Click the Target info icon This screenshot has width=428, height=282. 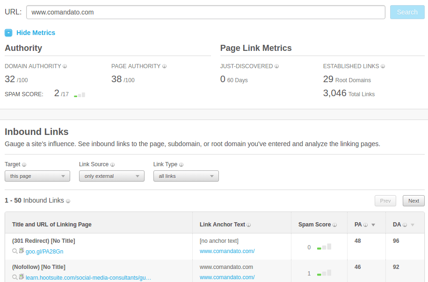pos(24,164)
